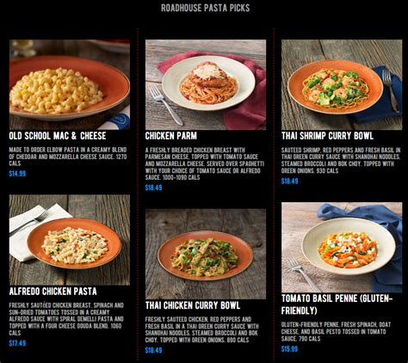The width and height of the screenshot is (408, 363).
Task: Click the Chicken Parm description text
Action: point(205,163)
